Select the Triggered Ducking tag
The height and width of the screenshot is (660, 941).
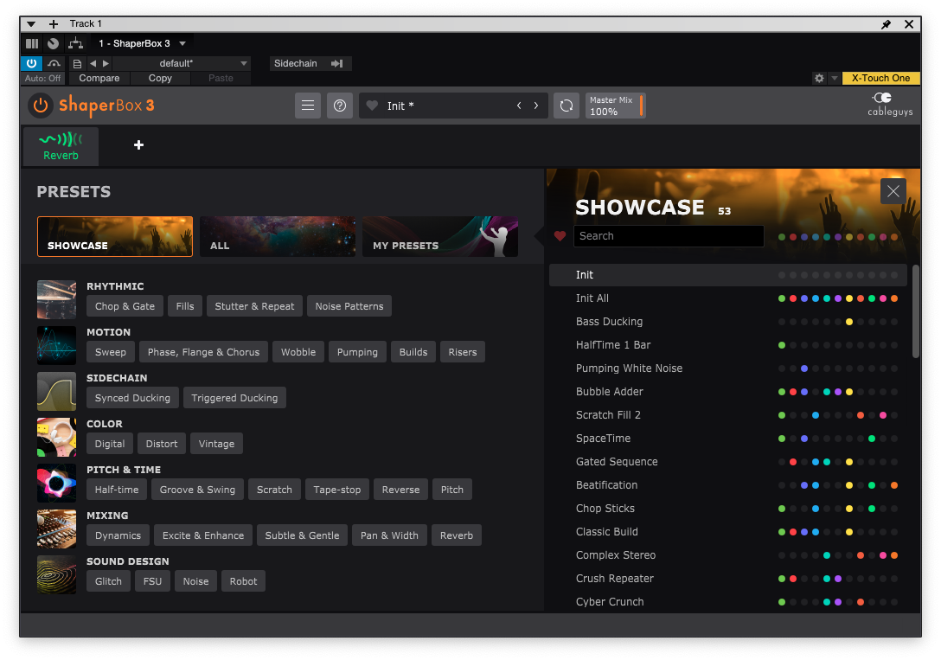tap(234, 398)
